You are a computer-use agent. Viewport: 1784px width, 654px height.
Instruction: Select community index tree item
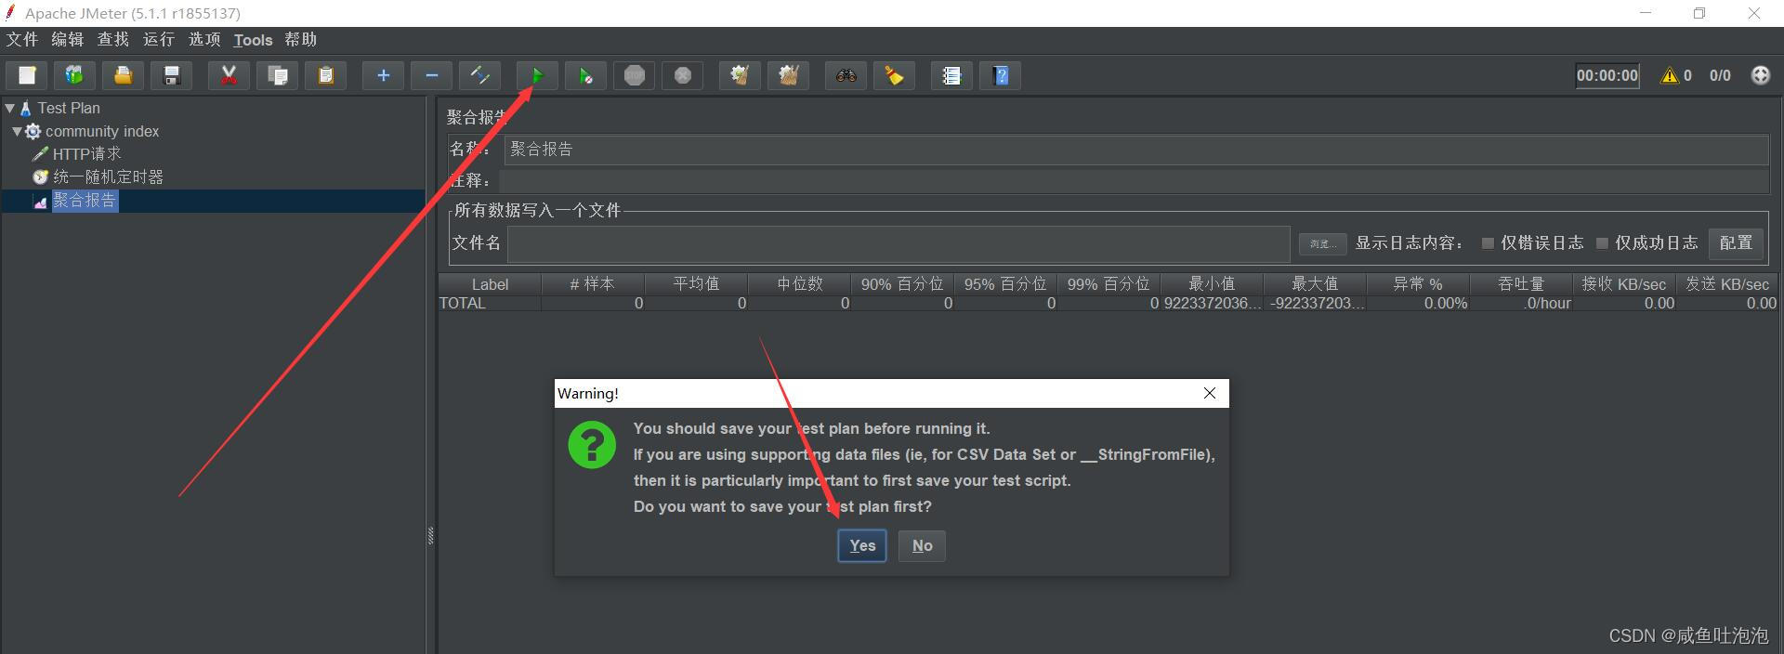pos(102,131)
